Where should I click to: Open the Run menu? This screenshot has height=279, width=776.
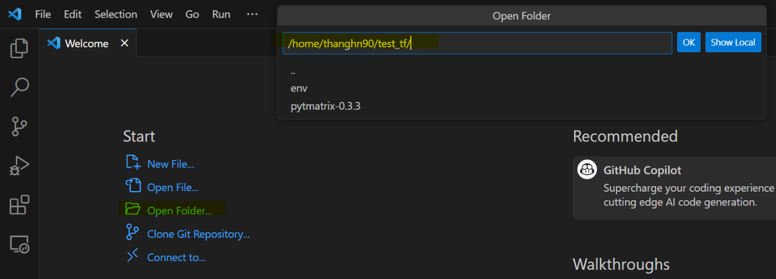221,14
